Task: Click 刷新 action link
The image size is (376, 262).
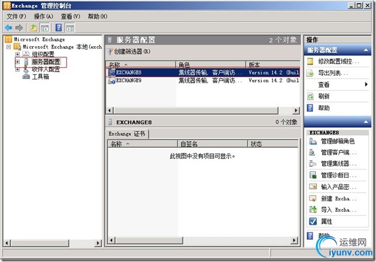Action: [323, 96]
